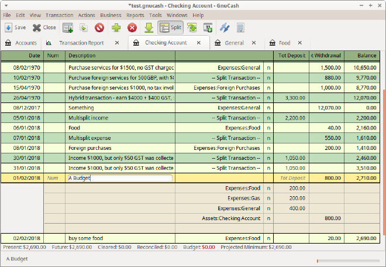Toggle reconcile flag for 'buy some food'
This screenshot has width=386, height=267.
[x=268, y=238]
